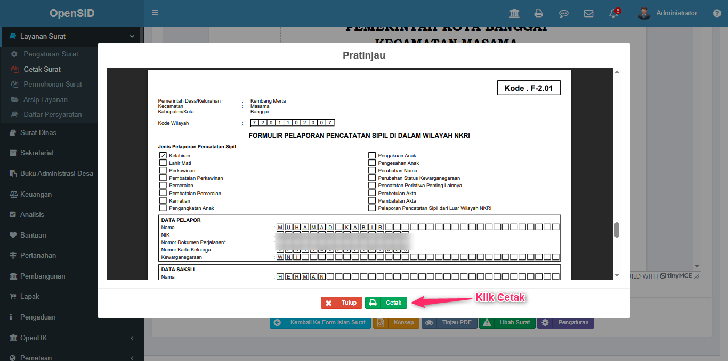Click the green Cetak button
728x361 pixels.
pyautogui.click(x=386, y=303)
